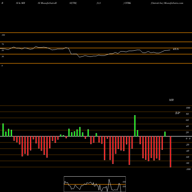Click the RSI value label 43.6
Image resolution: width=192 pixels, height=192 pixels.
tap(176, 49)
